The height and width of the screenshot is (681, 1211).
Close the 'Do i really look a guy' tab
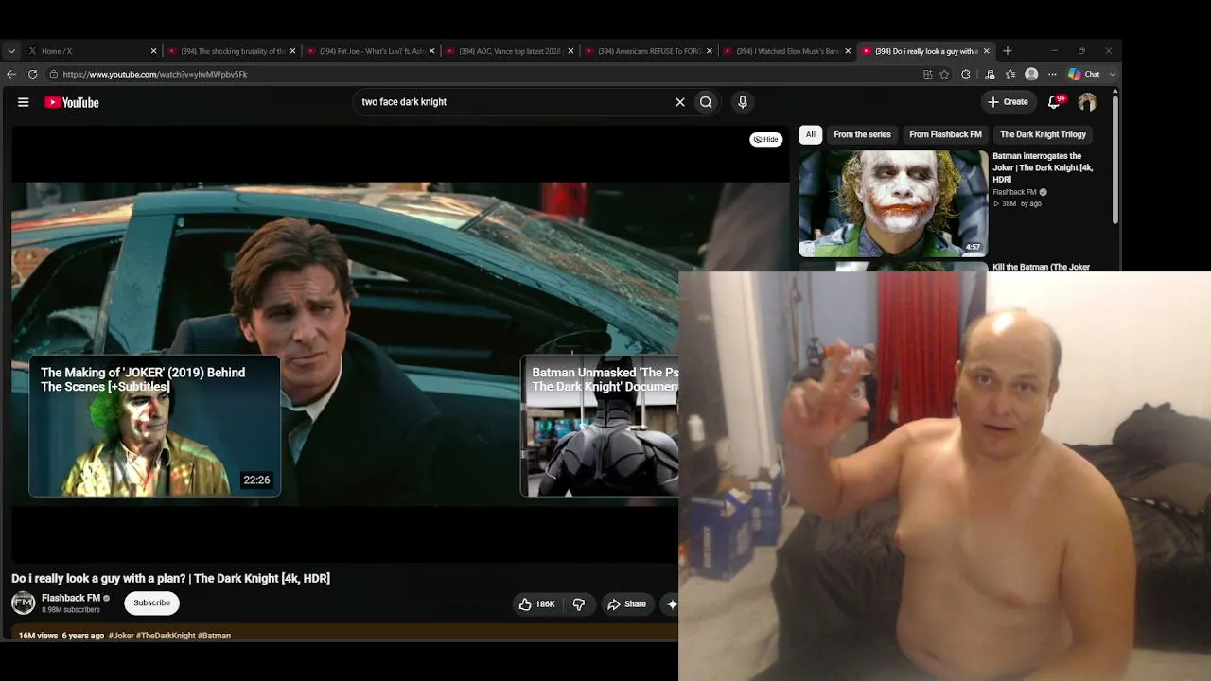click(987, 51)
